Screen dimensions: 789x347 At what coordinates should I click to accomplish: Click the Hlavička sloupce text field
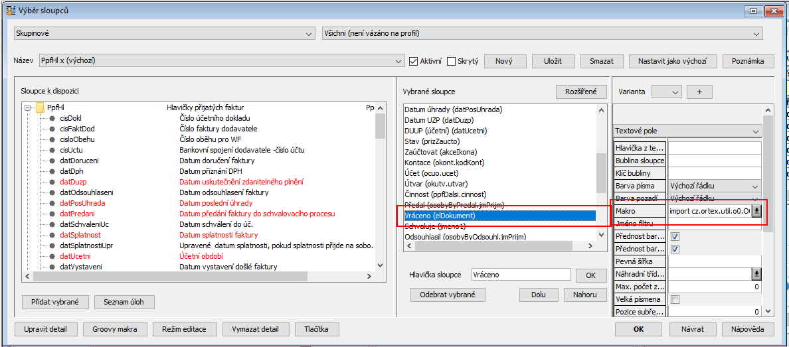[520, 275]
